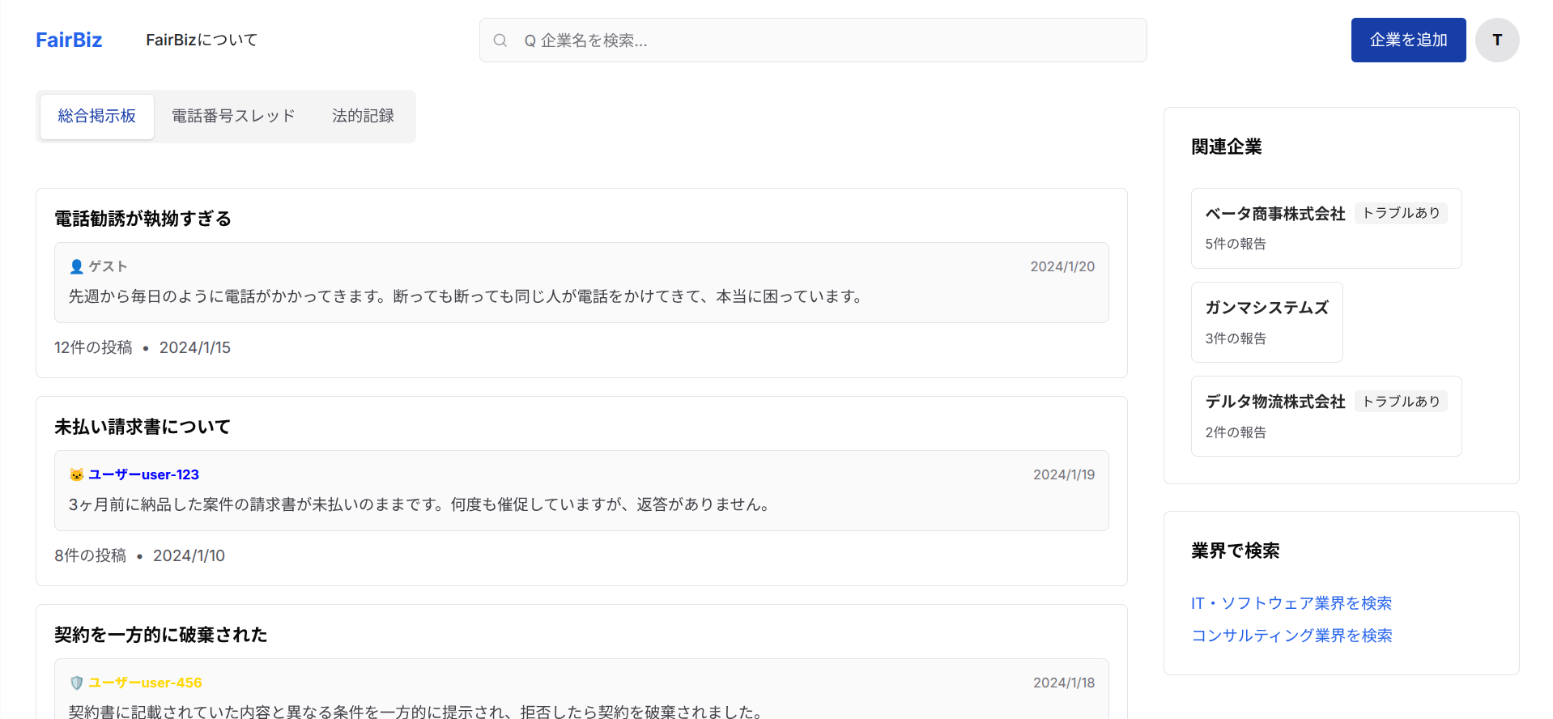This screenshot has width=1553, height=719.
Task: Open the FairBizについて page link
Action: (x=202, y=40)
